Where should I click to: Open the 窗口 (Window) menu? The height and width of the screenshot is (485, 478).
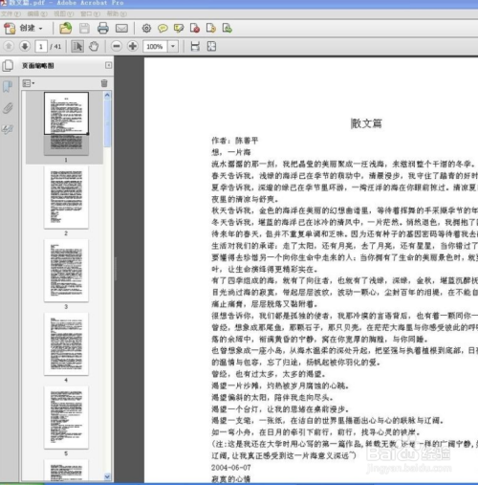90,13
